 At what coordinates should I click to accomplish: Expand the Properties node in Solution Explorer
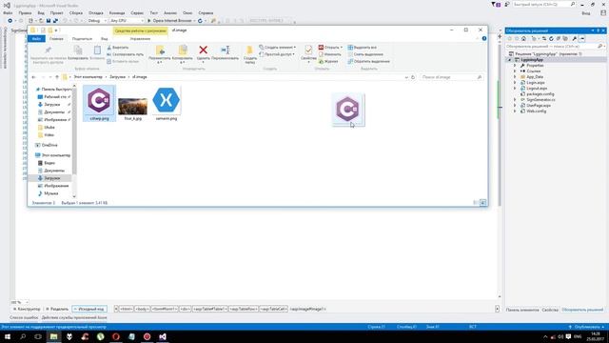pos(515,66)
